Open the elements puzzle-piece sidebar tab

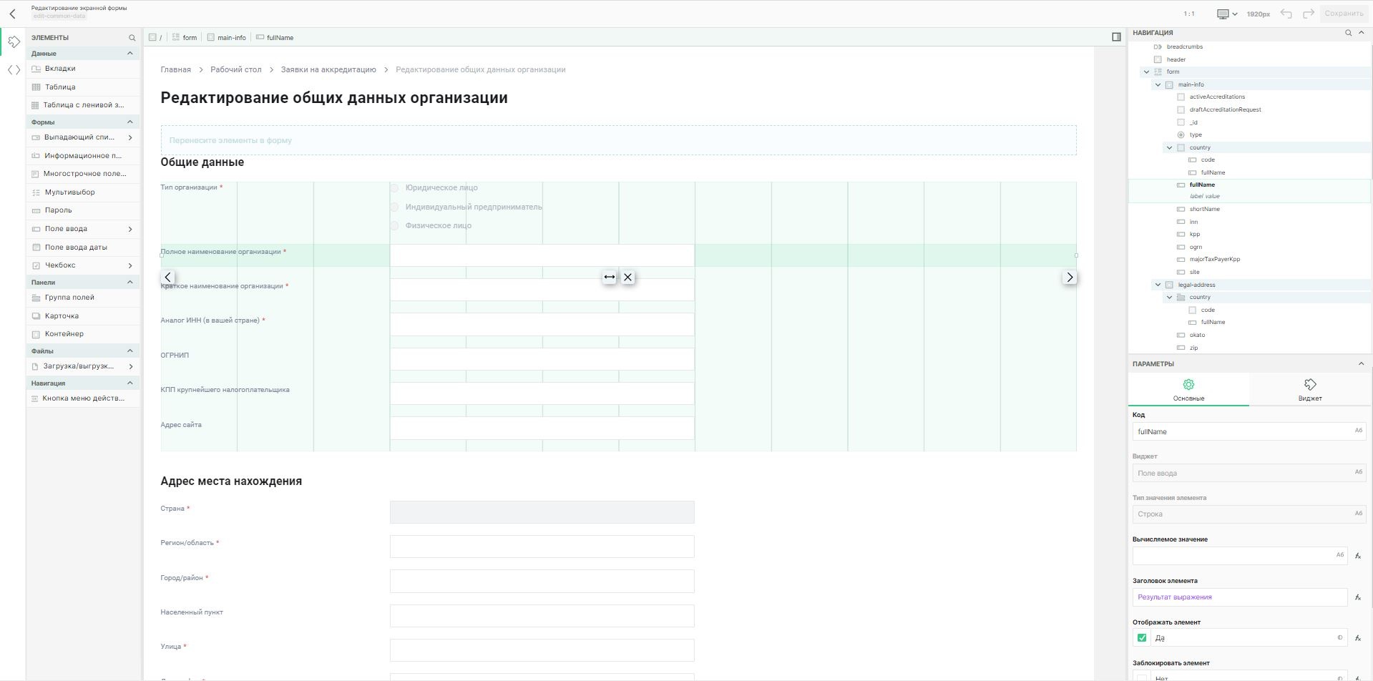click(x=14, y=42)
